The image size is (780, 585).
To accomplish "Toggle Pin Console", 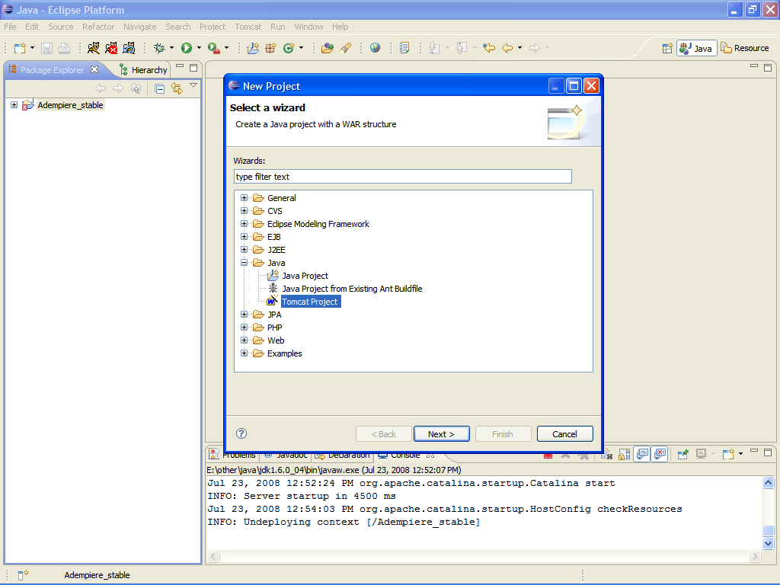I will tap(683, 454).
